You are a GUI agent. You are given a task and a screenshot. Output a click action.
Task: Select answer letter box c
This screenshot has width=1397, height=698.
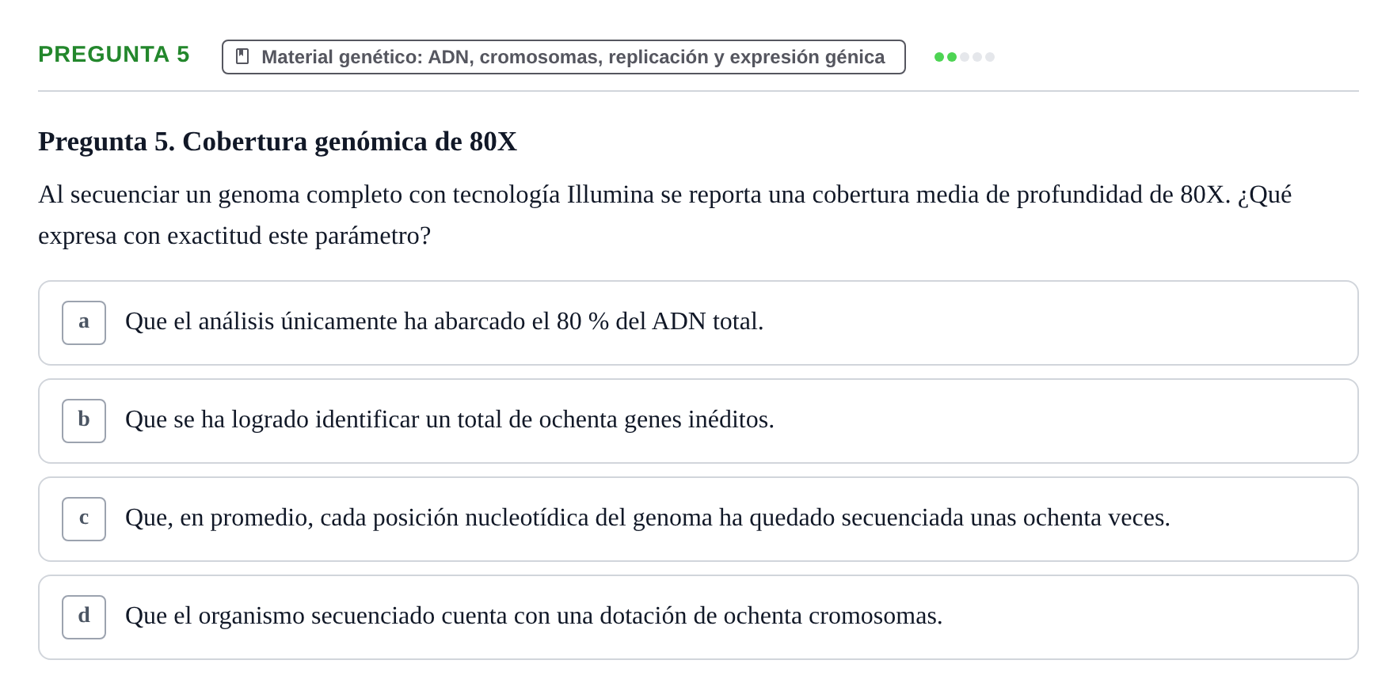pyautogui.click(x=84, y=519)
